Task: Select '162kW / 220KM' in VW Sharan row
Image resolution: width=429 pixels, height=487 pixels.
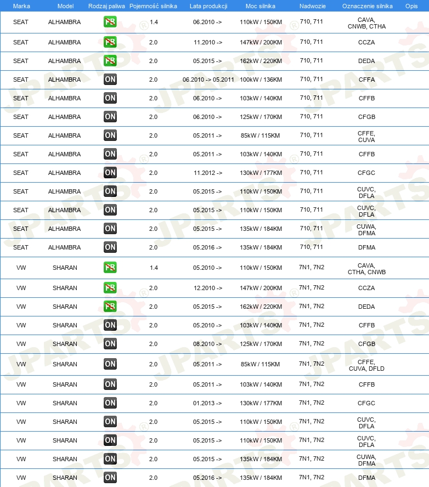Action: pyautogui.click(x=261, y=307)
